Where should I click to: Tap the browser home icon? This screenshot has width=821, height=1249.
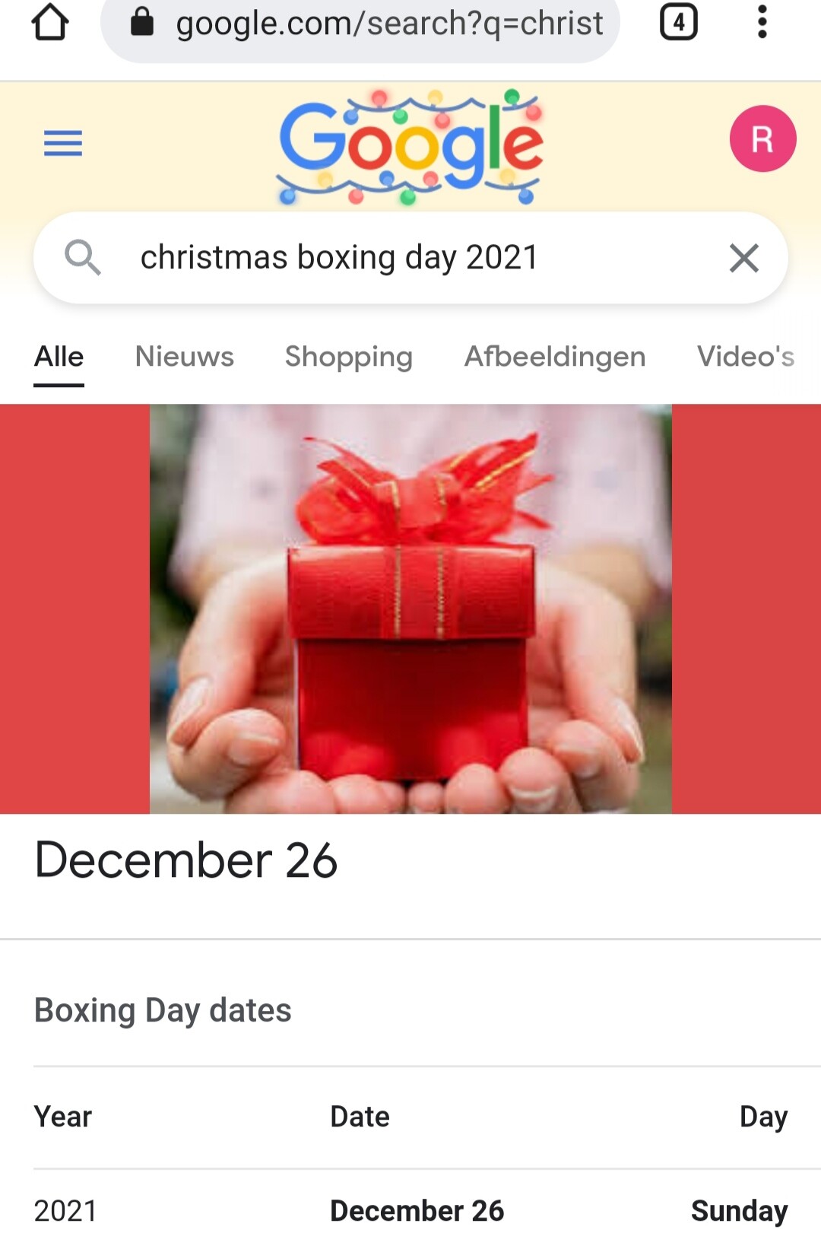[50, 22]
